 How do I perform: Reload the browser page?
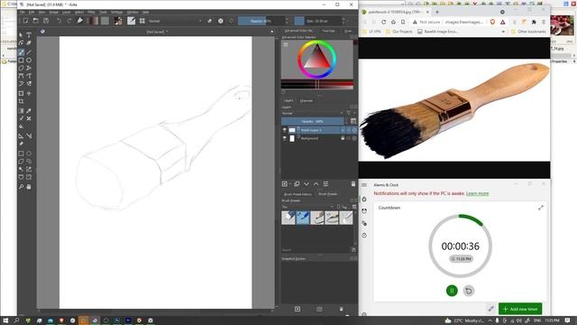(383, 22)
